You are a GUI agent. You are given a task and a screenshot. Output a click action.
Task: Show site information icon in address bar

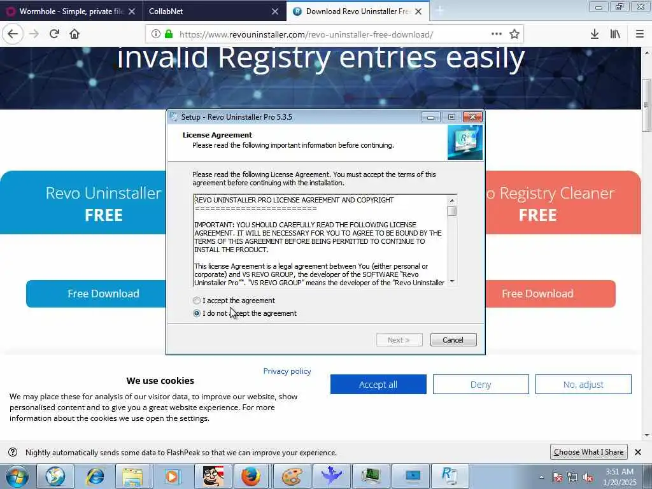pyautogui.click(x=155, y=34)
